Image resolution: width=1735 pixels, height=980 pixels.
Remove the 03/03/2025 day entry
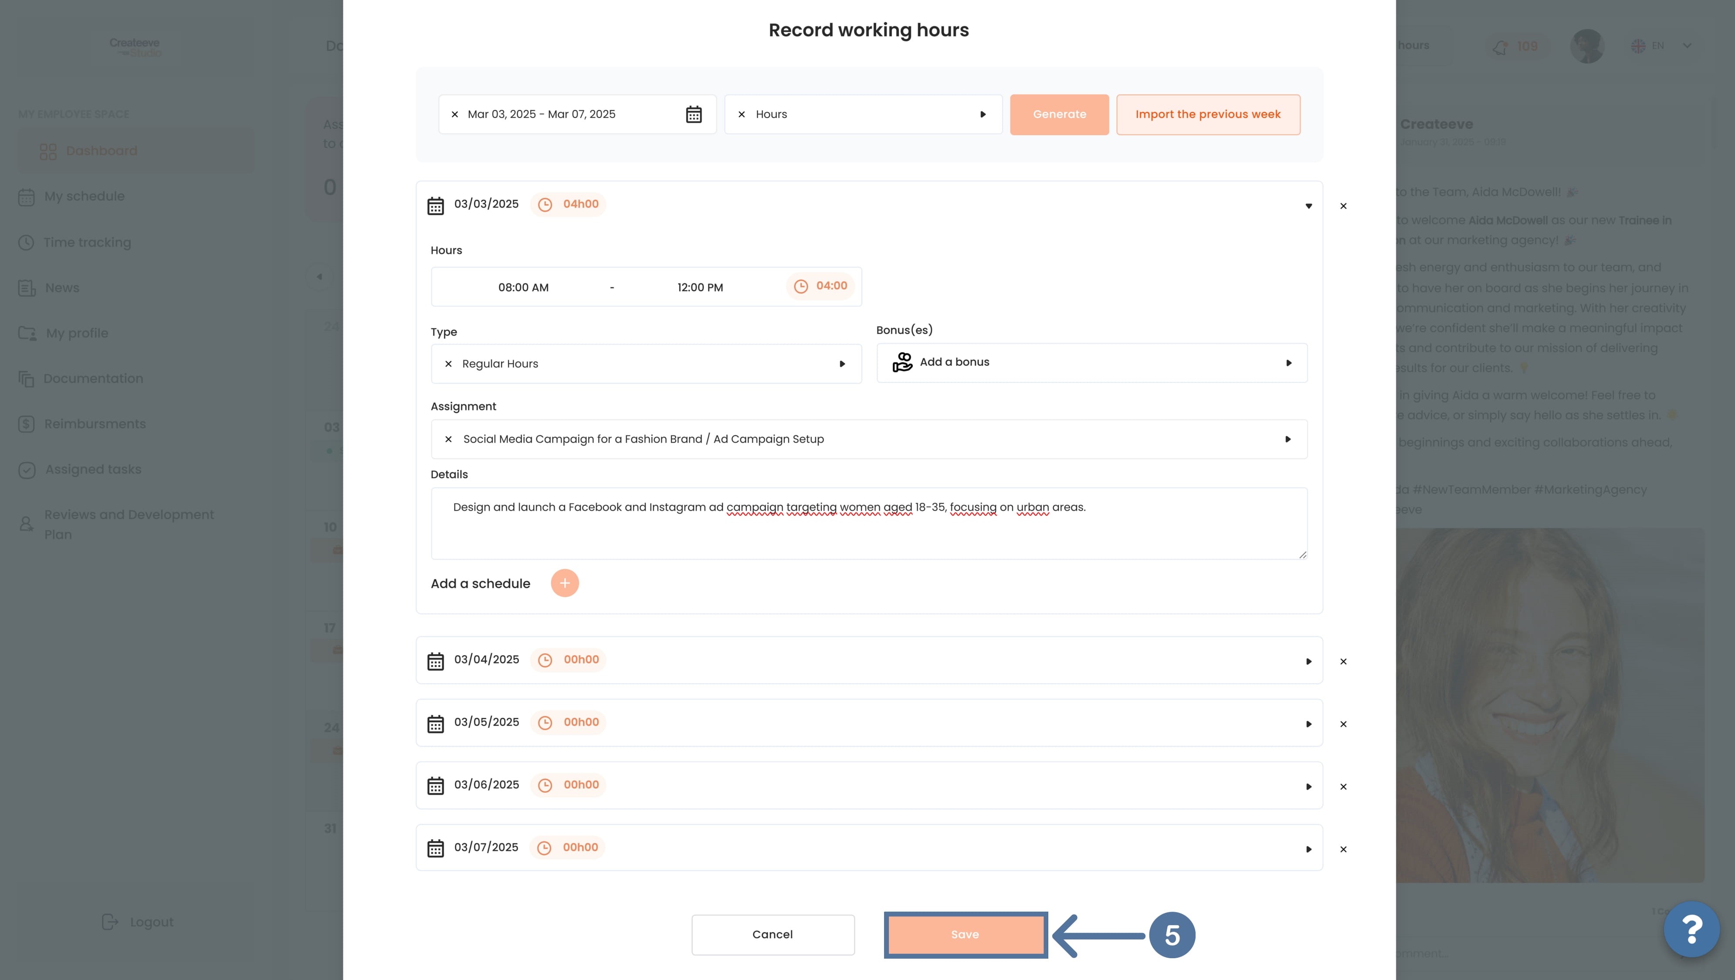tap(1343, 206)
